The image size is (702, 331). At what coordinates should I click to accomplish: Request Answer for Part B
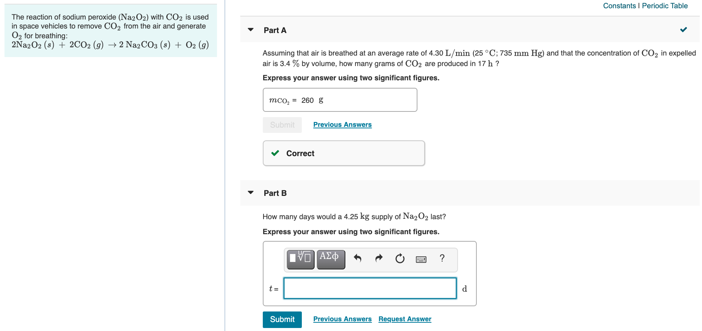coord(404,319)
